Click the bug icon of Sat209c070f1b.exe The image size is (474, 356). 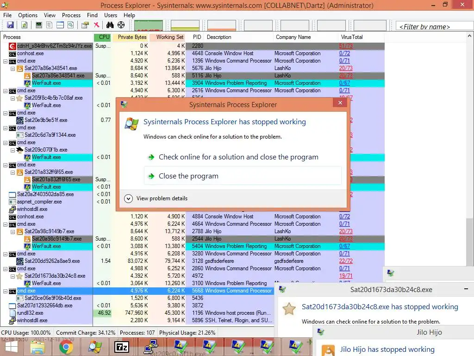(19, 150)
